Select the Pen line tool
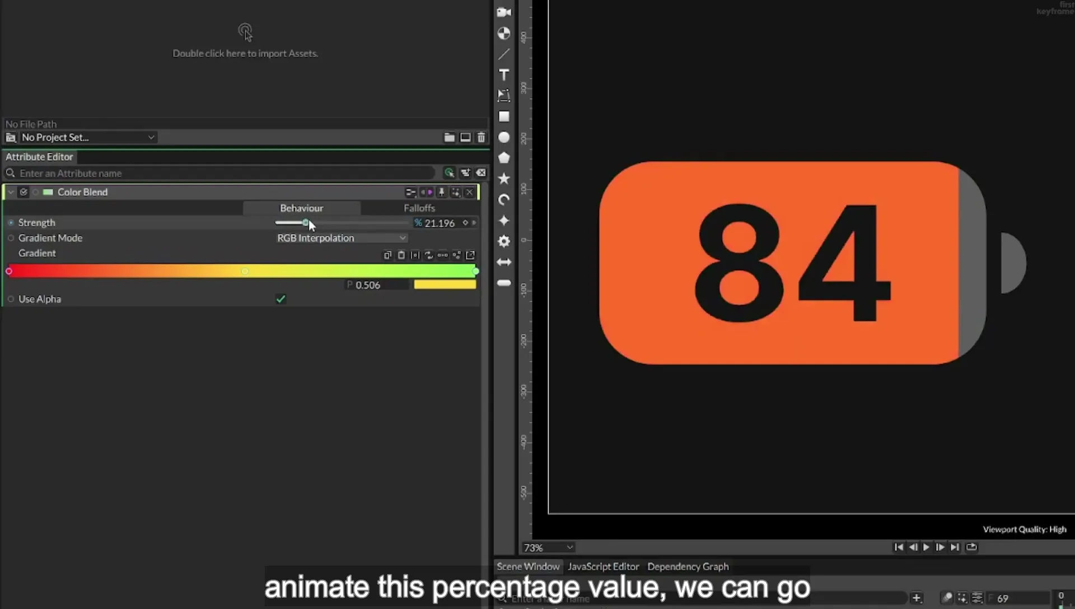The width and height of the screenshot is (1075, 609). (504, 54)
